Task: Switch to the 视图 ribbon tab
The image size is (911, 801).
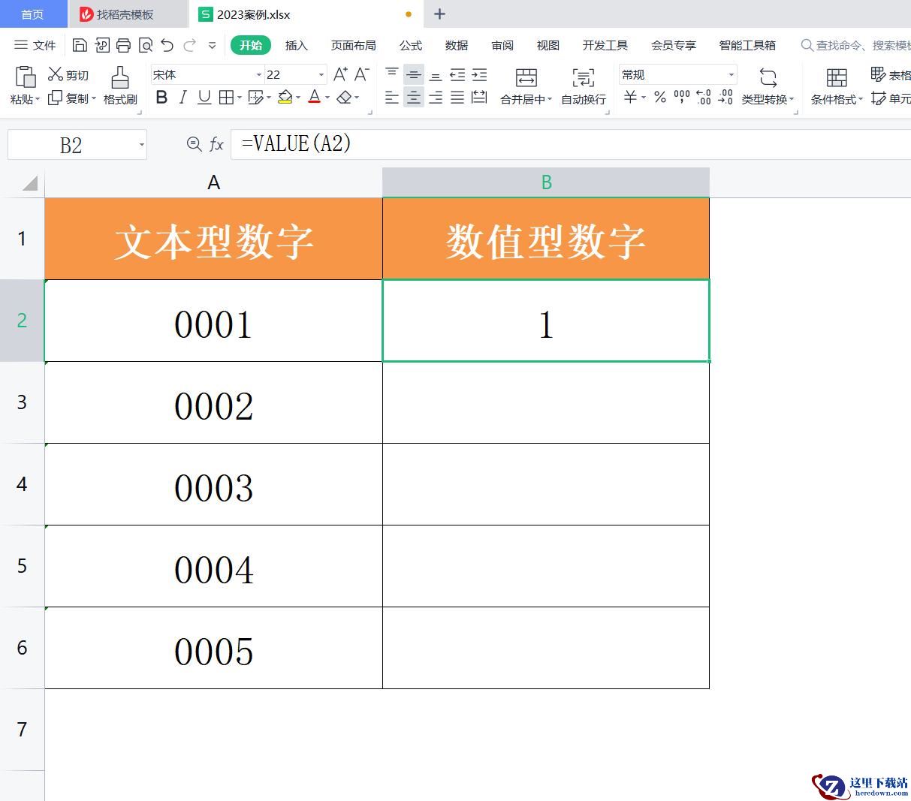Action: pyautogui.click(x=548, y=45)
